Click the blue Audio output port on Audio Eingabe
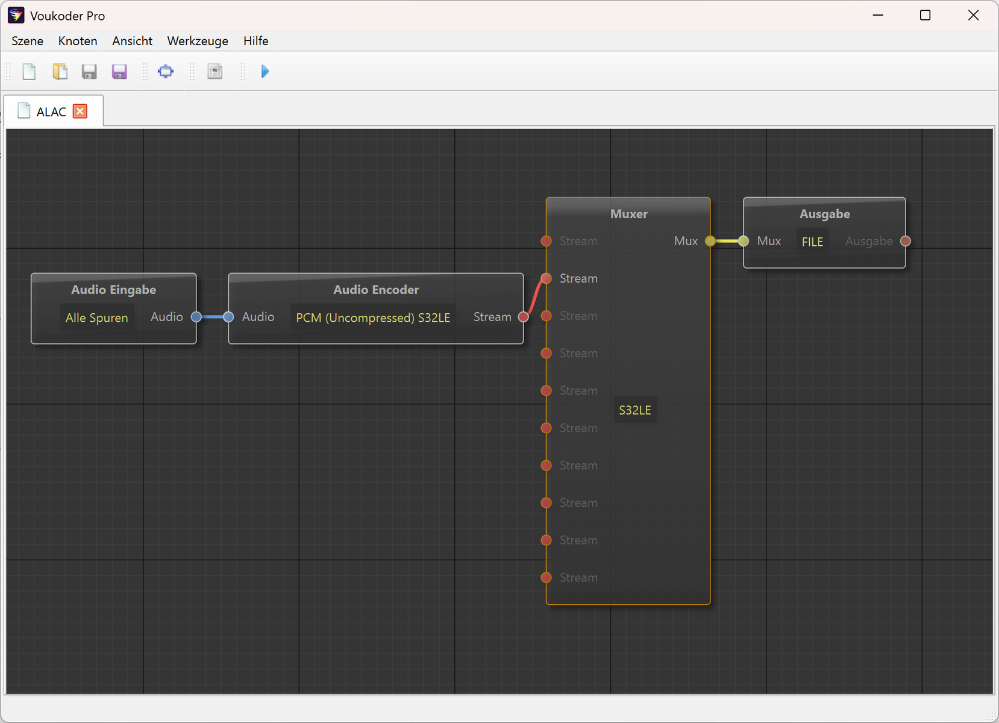Image resolution: width=999 pixels, height=723 pixels. coord(196,317)
